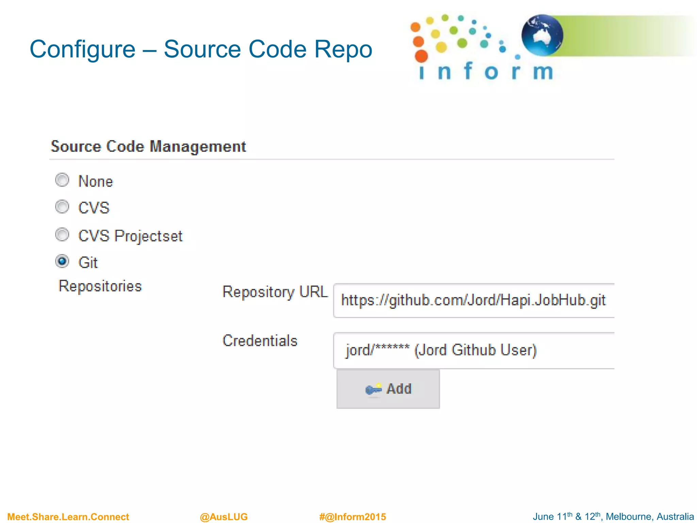This screenshot has width=697, height=523.
Task: Click the @AusLUG footer handle
Action: (224, 517)
